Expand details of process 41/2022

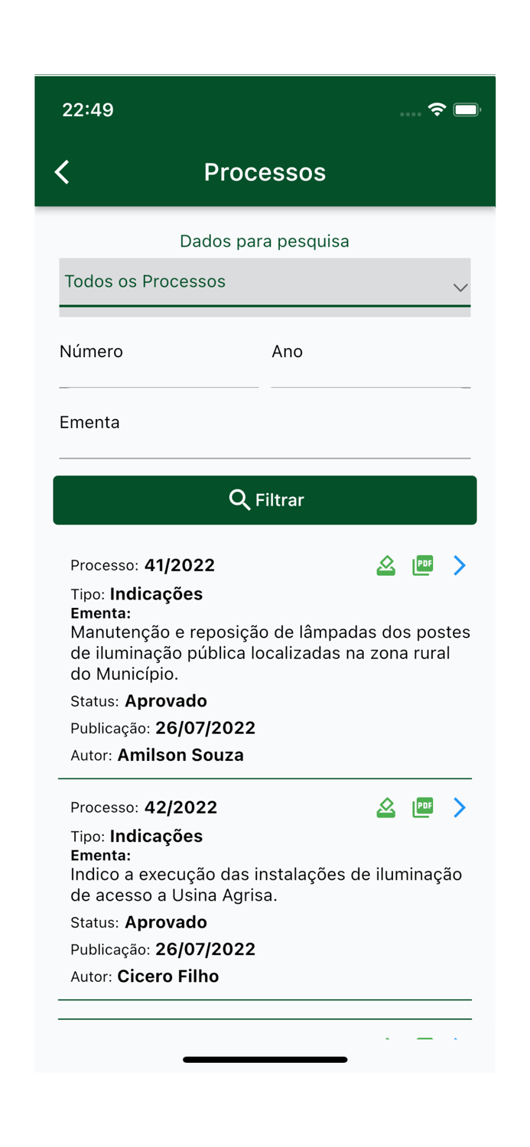[459, 566]
